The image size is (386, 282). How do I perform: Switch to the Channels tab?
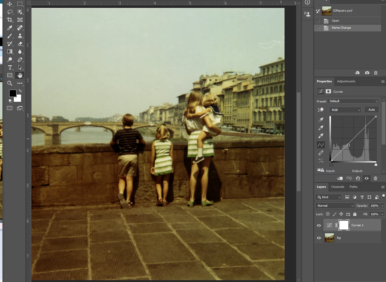click(337, 187)
